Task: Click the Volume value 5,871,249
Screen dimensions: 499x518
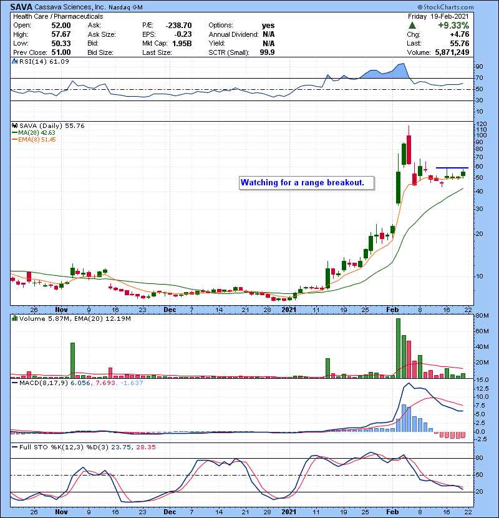Action: 452,52
